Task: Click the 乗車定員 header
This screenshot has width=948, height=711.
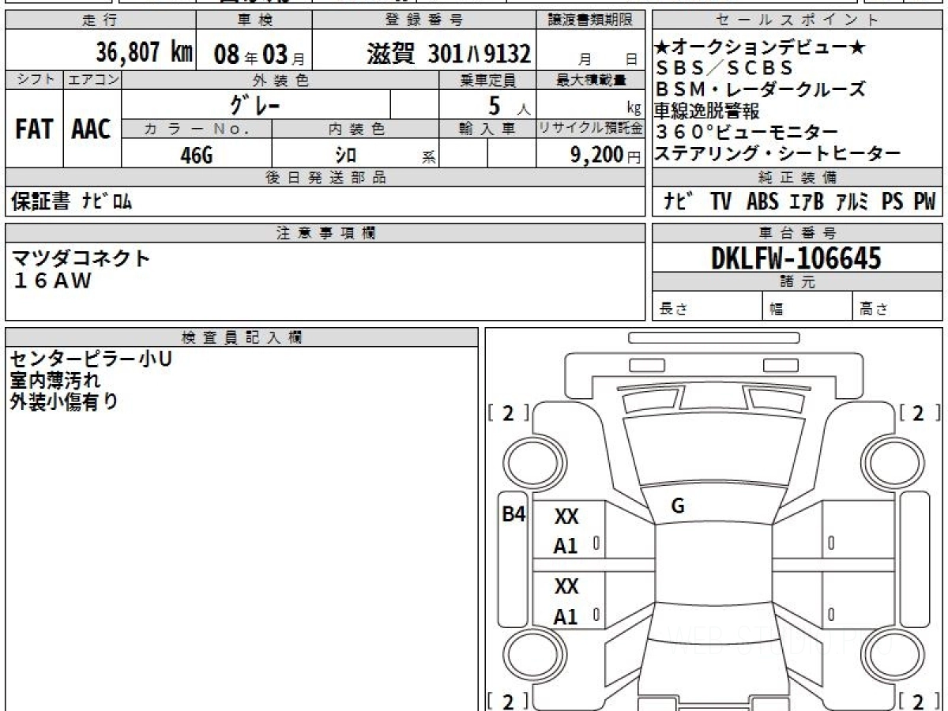Action: point(487,79)
